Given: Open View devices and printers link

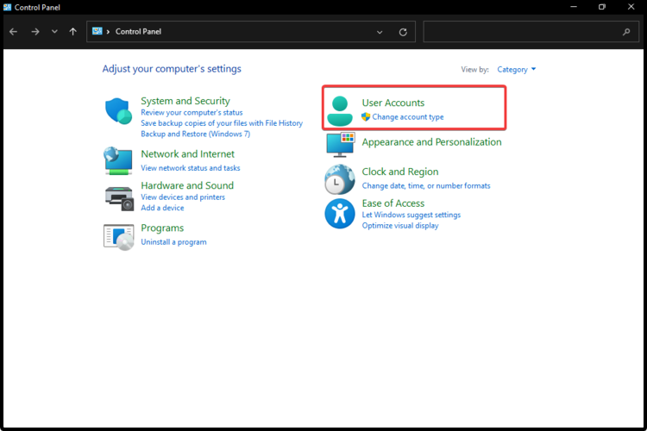Looking at the screenshot, I should click(182, 197).
